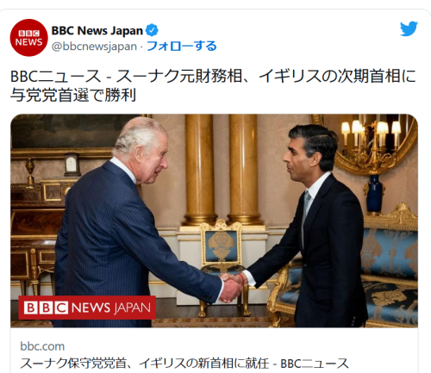Click the tweet headline text about 与党党首選
Viewport: 431px width, 373px height.
[x=213, y=85]
